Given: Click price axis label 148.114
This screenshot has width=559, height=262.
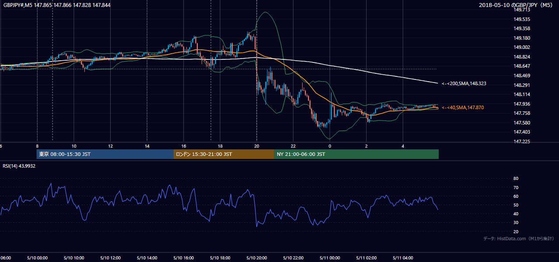Looking at the screenshot, I should tap(521, 94).
